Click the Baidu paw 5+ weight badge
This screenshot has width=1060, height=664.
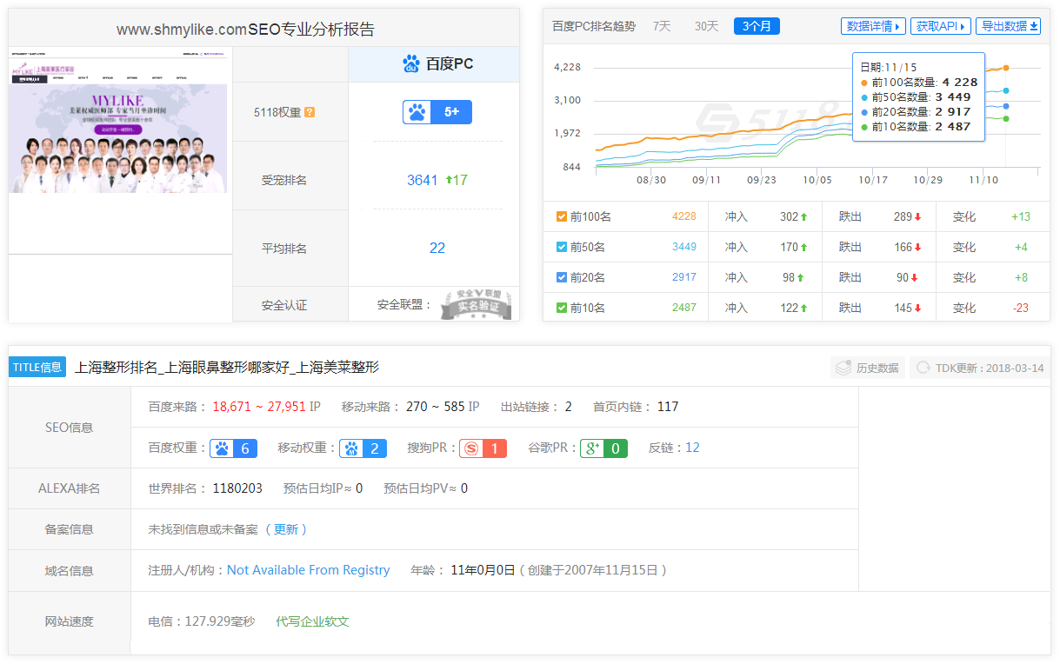click(x=437, y=112)
